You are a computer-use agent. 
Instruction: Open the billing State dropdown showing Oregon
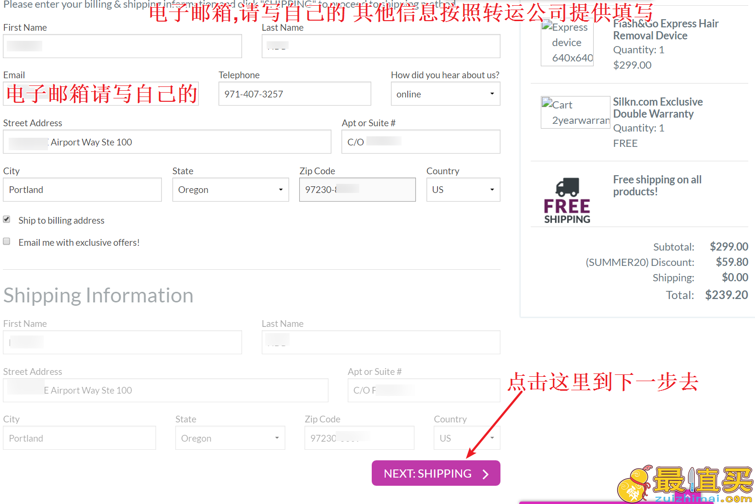231,190
